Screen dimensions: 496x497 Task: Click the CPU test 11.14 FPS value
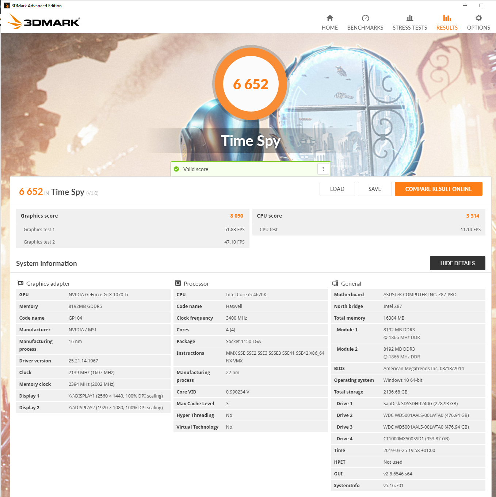(470, 229)
